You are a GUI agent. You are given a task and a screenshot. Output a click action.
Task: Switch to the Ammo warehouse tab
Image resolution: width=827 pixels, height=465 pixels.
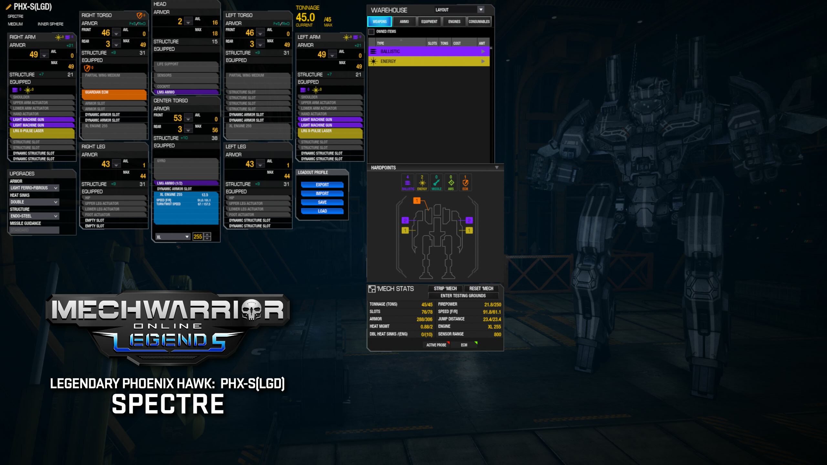coord(404,21)
